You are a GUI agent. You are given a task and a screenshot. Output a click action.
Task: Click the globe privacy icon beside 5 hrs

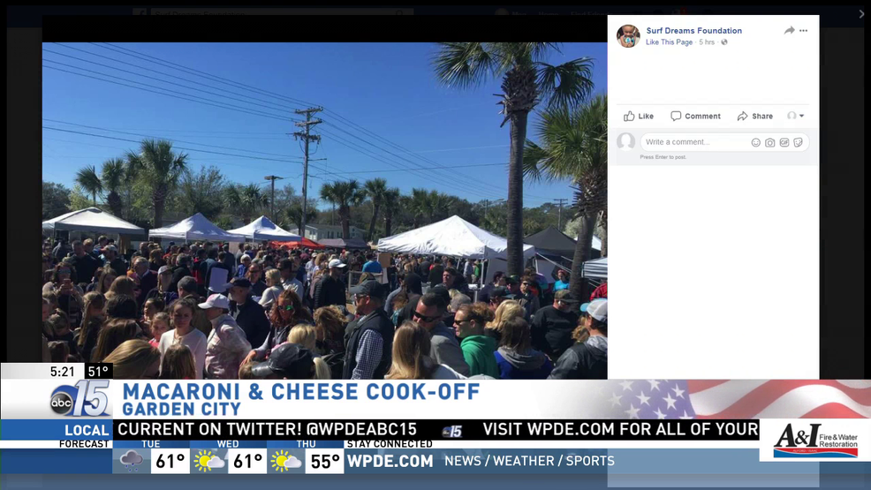[x=723, y=42]
